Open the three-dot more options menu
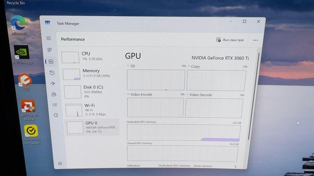 click(255, 40)
